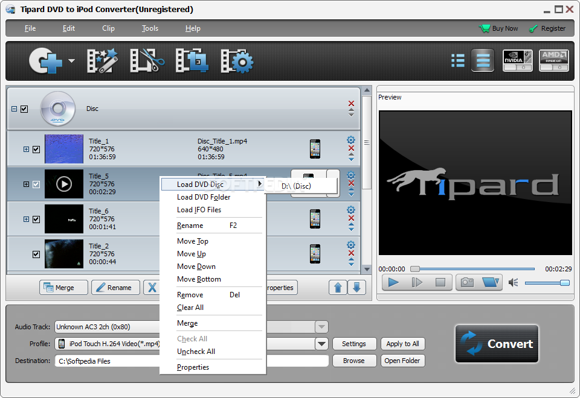Expand Title_1 row
The width and height of the screenshot is (580, 398).
(x=26, y=149)
